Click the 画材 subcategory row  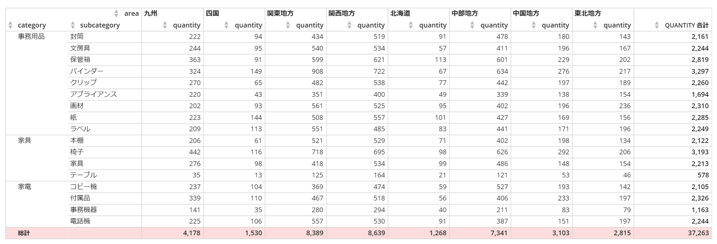click(77, 106)
